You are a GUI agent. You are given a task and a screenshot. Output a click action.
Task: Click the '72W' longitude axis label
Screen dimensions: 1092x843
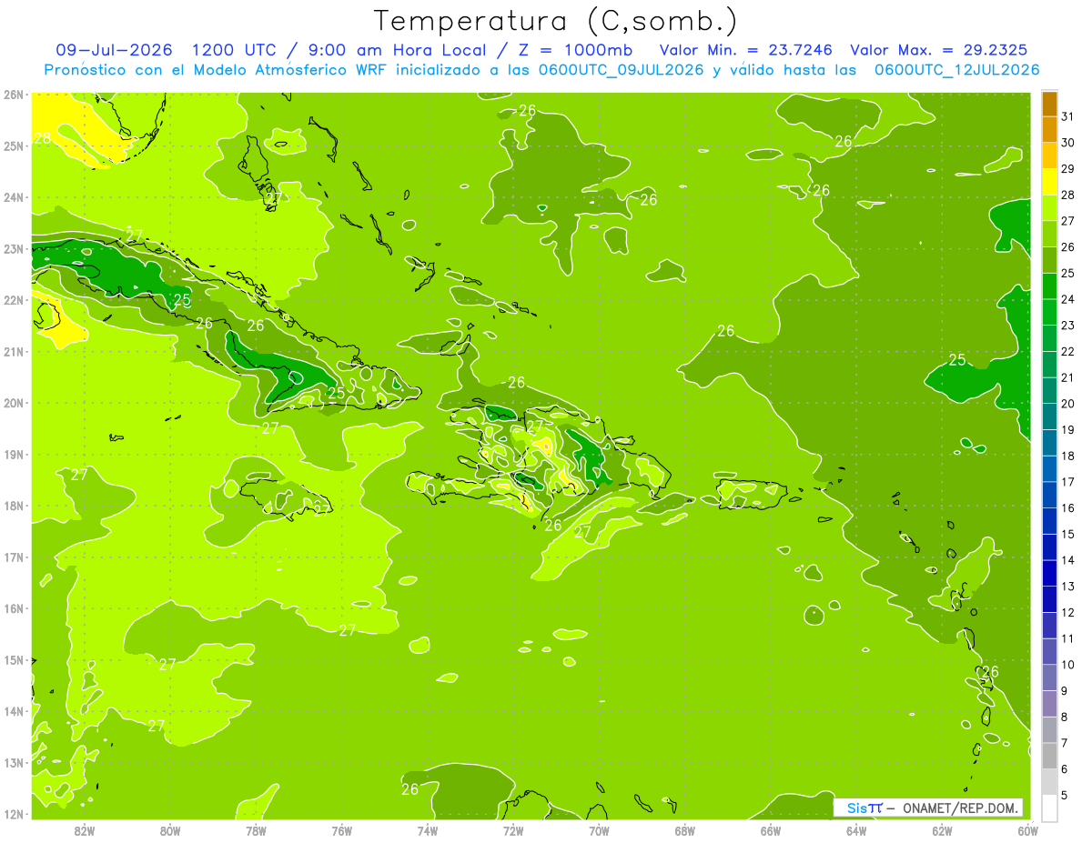[513, 830]
